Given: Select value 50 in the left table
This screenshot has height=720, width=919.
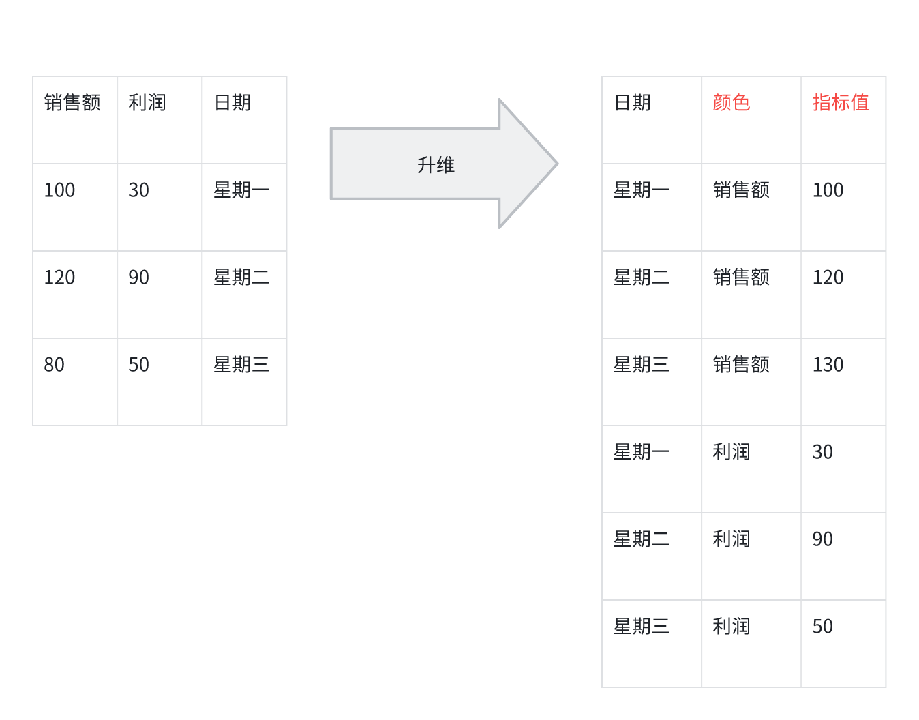Looking at the screenshot, I should point(139,365).
